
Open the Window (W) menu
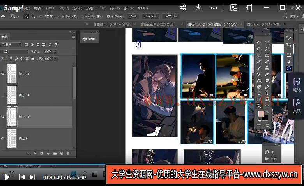click(x=129, y=8)
